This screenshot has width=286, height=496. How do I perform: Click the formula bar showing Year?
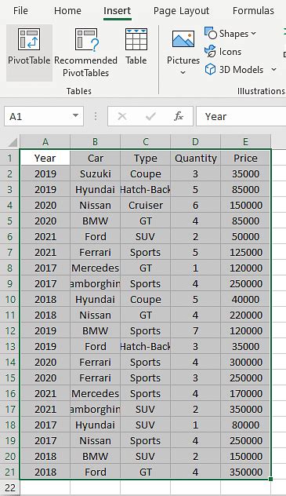click(x=241, y=116)
